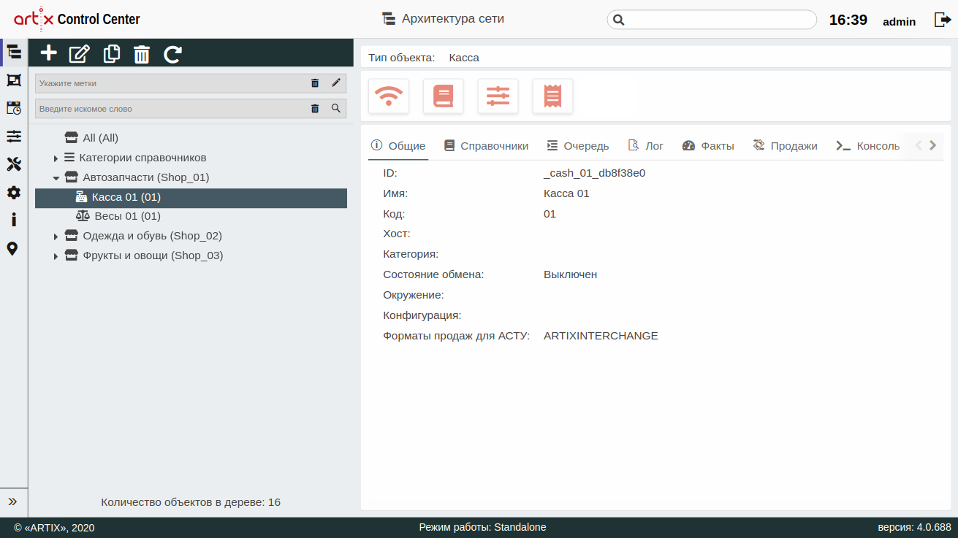Viewport: 958px width, 538px height.
Task: Open the 'Консоль' tab
Action: point(868,146)
